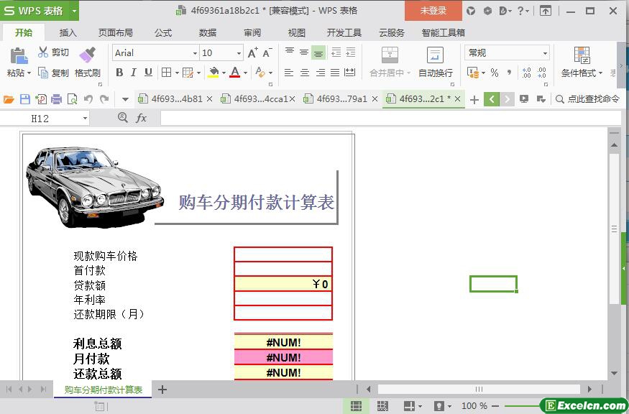Click the Print icon in quick access toolbar
Viewport: 629px width, 414px height.
click(x=56, y=99)
